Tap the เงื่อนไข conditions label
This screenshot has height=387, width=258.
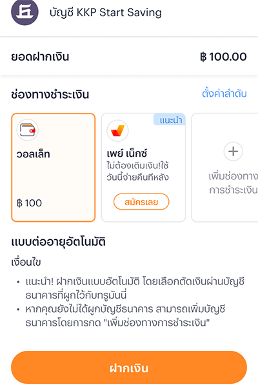coord(26,262)
